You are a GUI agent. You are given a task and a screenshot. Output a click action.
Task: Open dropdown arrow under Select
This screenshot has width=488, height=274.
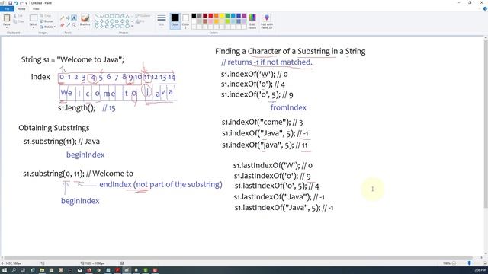pos(34,27)
